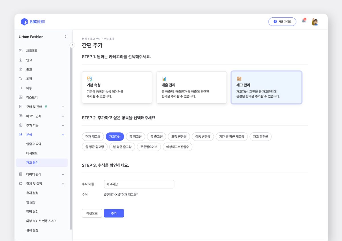Select the 매출 관리 category card
The height and width of the screenshot is (241, 342).
192,87
